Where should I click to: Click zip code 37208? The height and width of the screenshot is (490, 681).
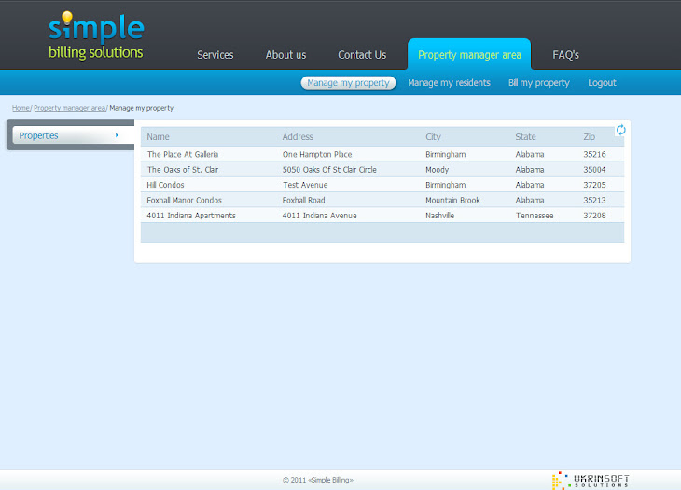point(594,216)
